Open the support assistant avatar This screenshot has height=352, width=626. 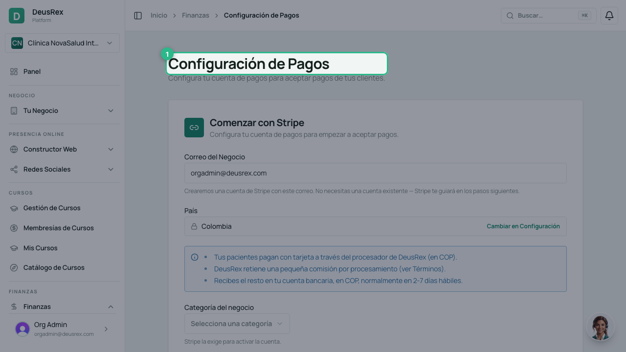(601, 328)
